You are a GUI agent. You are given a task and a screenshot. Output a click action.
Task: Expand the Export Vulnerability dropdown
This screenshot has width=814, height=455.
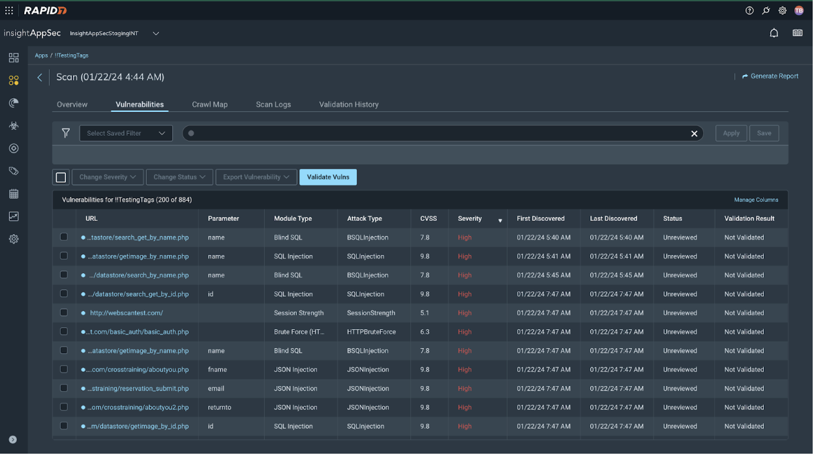(x=256, y=177)
